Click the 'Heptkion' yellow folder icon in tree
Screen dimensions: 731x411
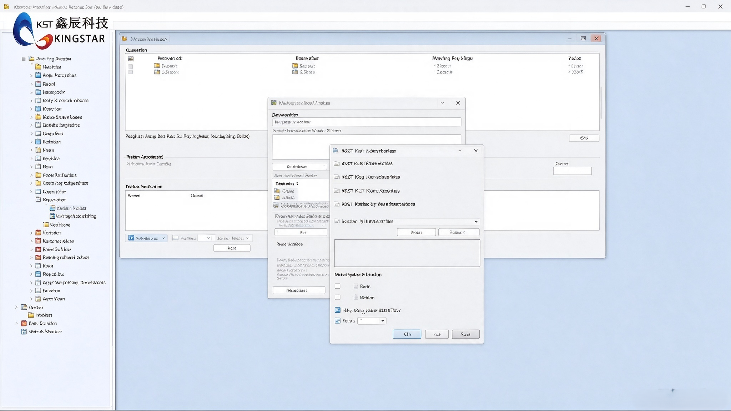pos(38,67)
